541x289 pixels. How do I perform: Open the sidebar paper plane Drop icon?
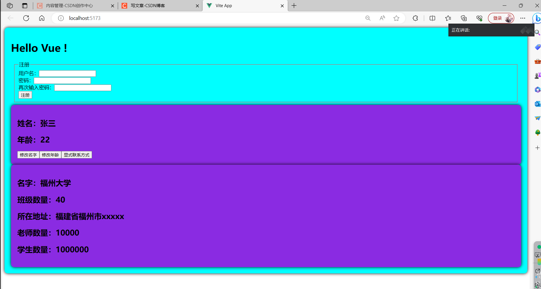tap(537, 118)
